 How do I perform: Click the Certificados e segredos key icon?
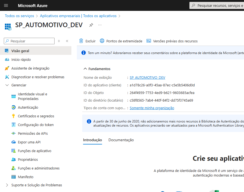pyautogui.click(x=13, y=116)
